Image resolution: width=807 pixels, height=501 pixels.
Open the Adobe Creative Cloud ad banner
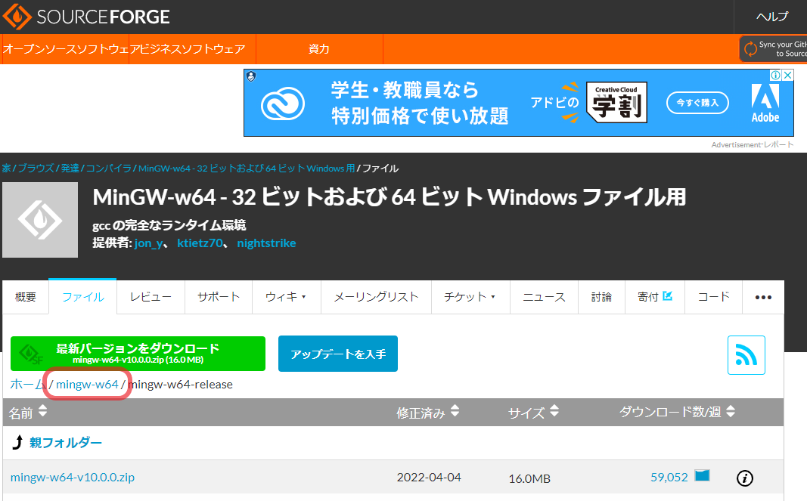518,103
